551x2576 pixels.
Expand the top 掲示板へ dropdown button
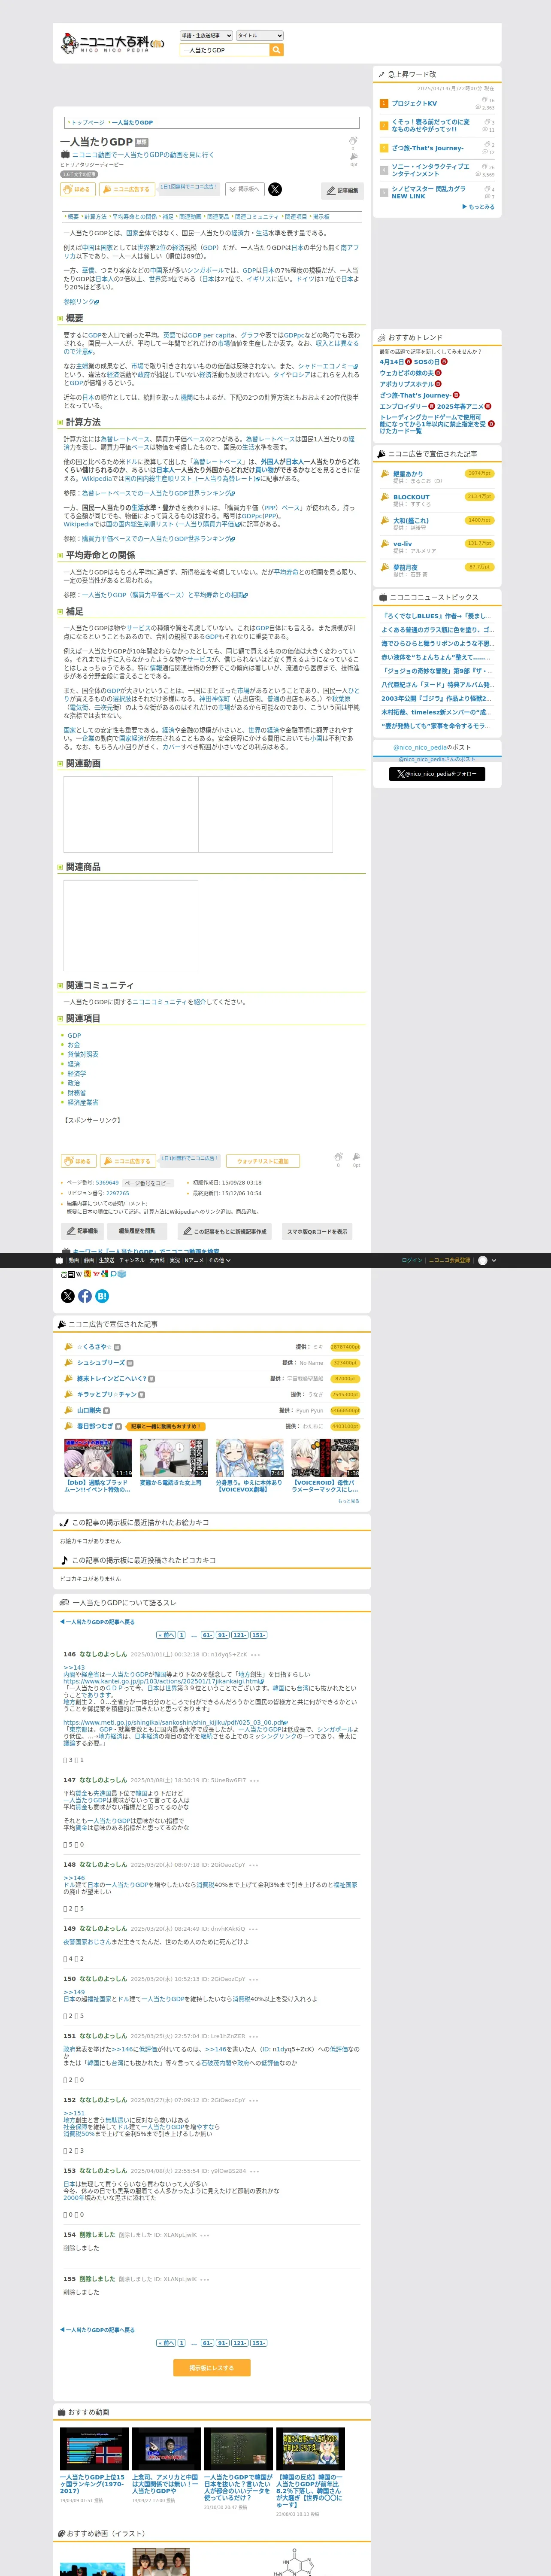point(245,189)
